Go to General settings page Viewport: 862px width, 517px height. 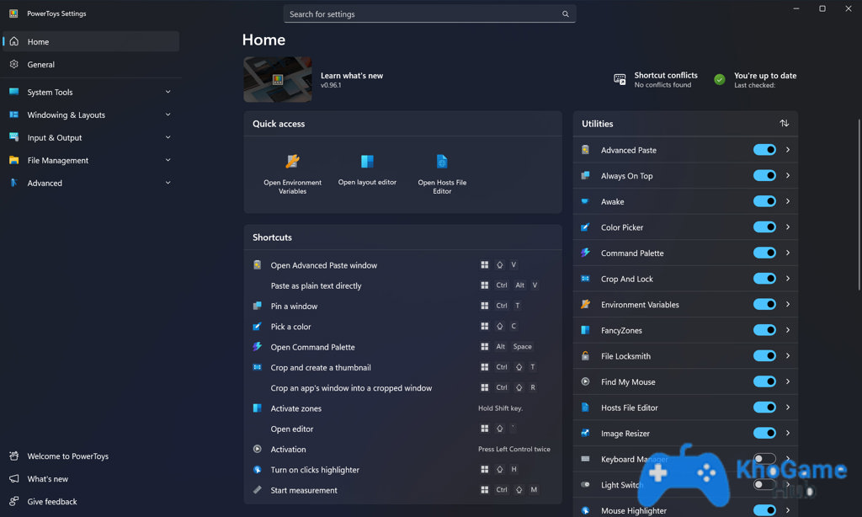pos(40,65)
